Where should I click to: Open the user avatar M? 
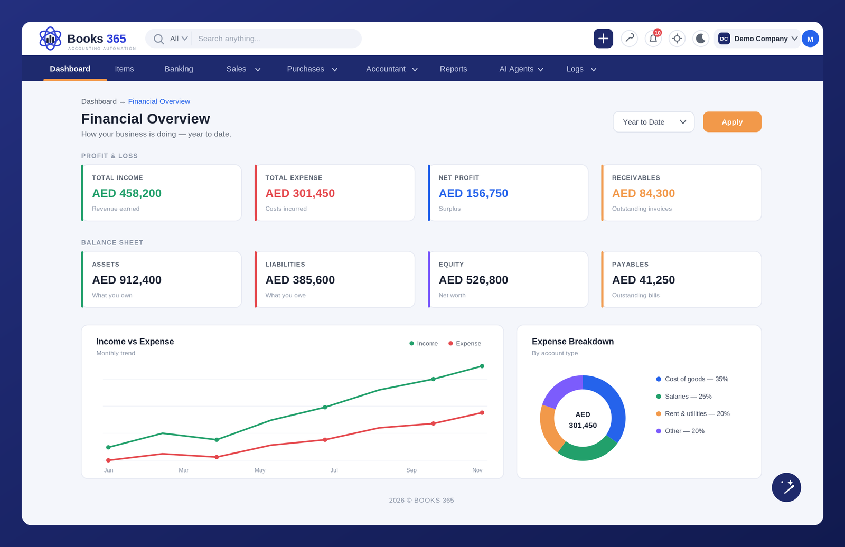point(810,39)
